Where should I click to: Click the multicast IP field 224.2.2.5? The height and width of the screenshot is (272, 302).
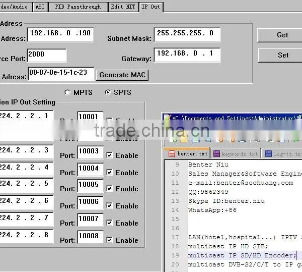click(26, 185)
